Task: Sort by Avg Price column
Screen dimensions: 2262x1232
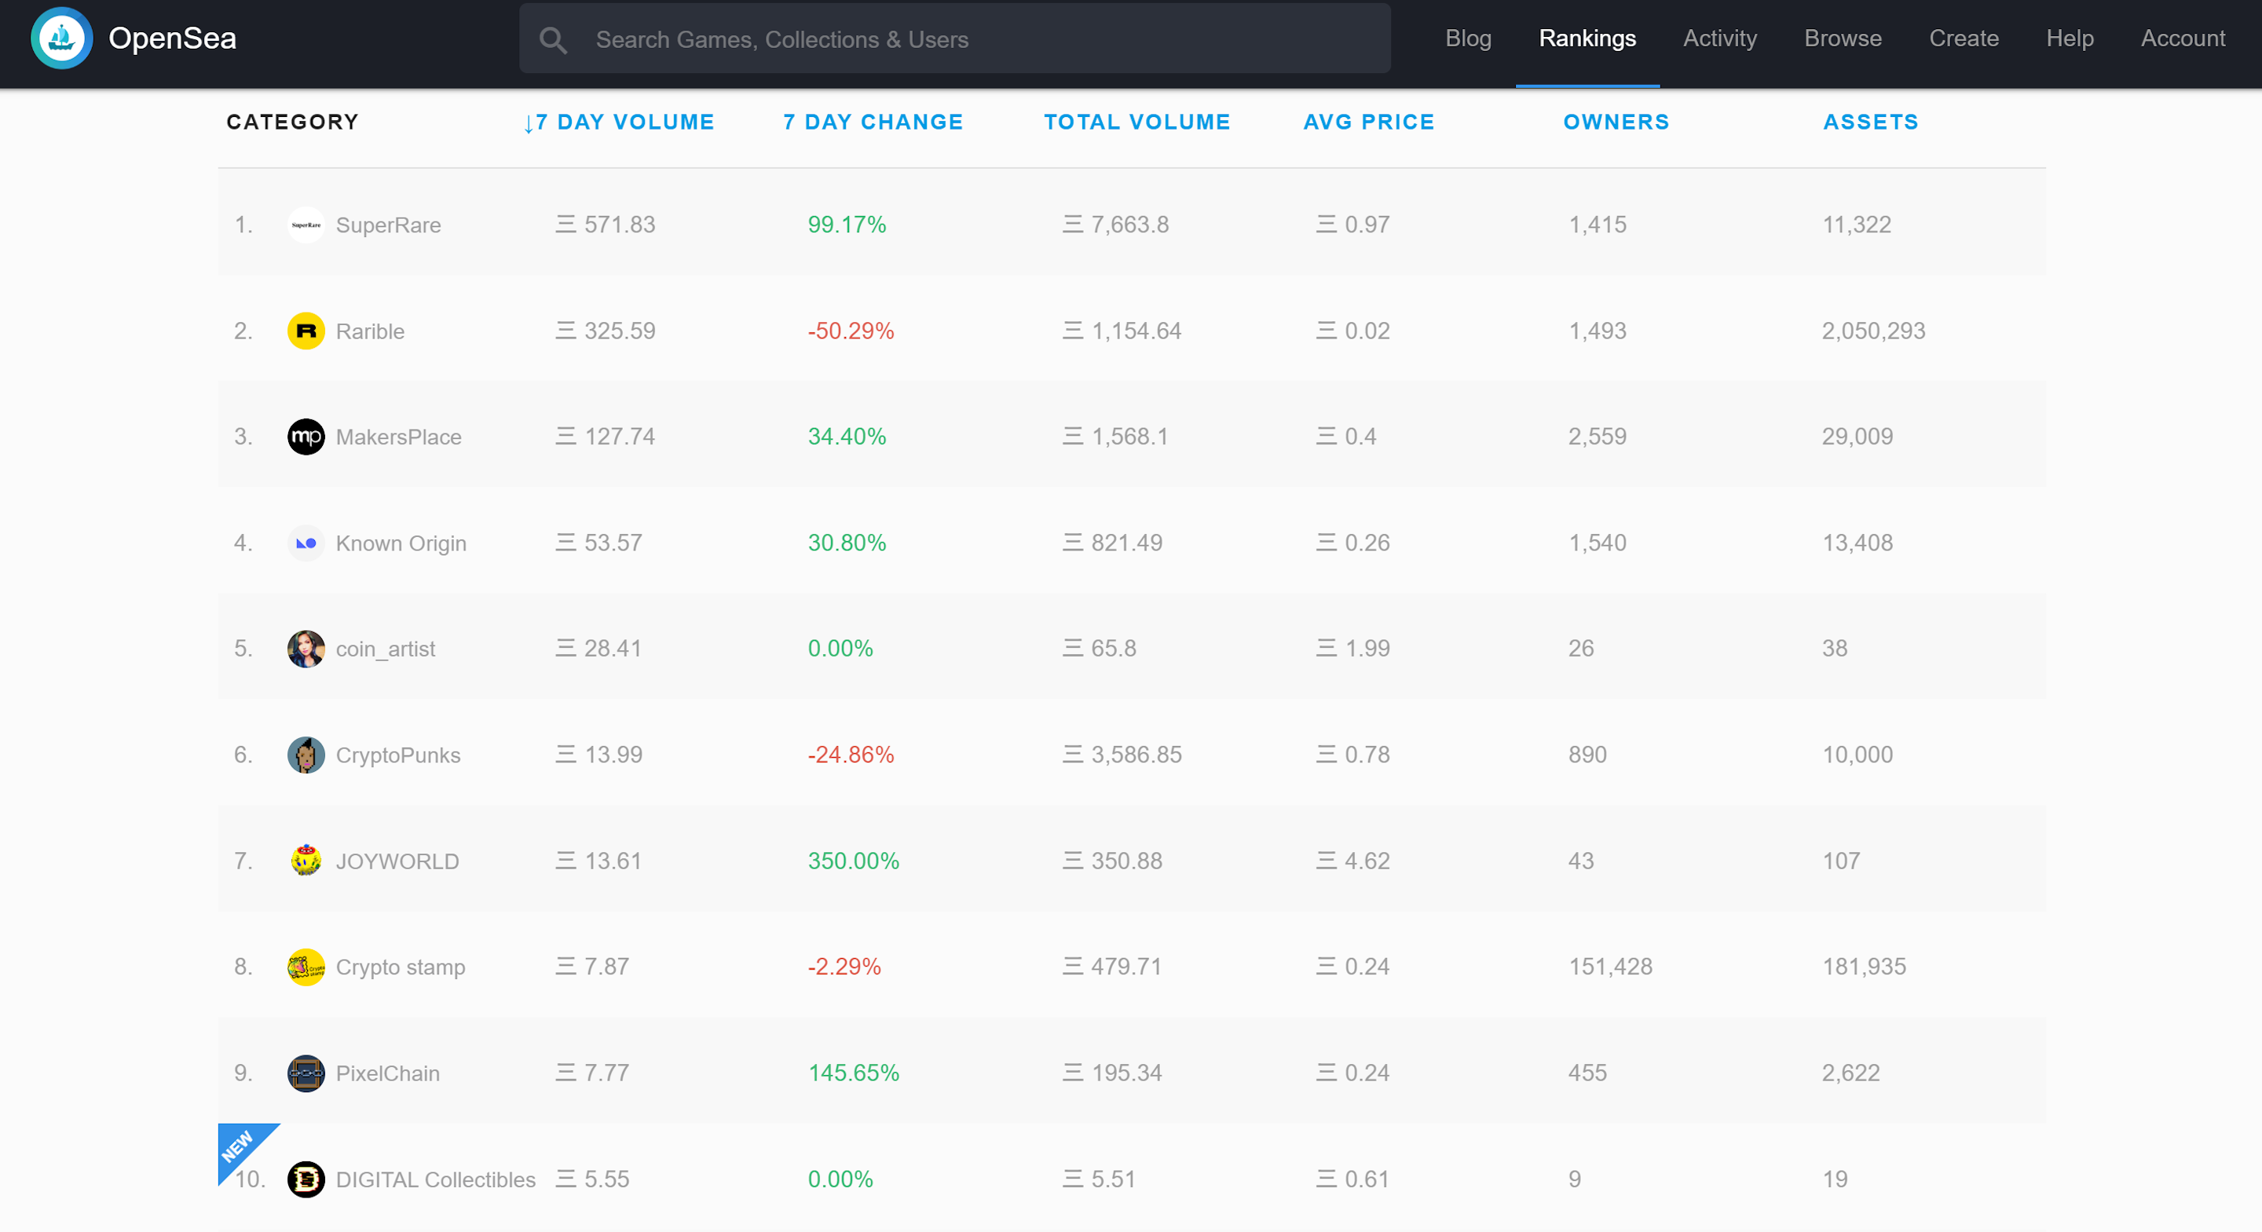Action: (x=1369, y=122)
